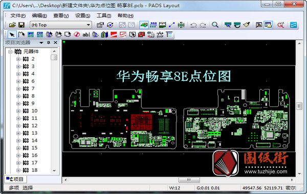Click the paintbrush icon in main toolbar
This screenshot has width=307, height=194.
247,25
